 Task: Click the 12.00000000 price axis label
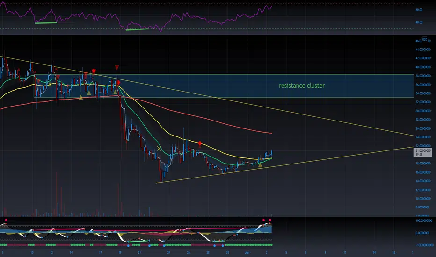coord(423,190)
